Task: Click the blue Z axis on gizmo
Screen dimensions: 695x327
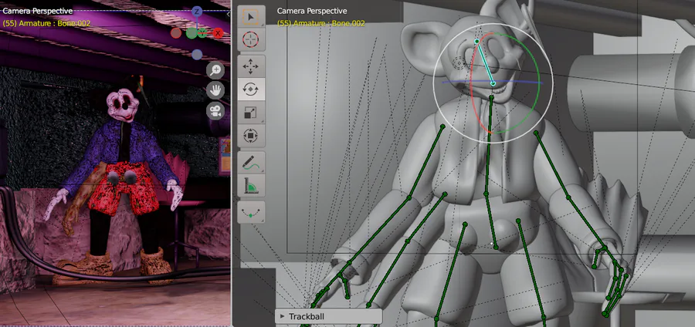Action: [x=196, y=12]
